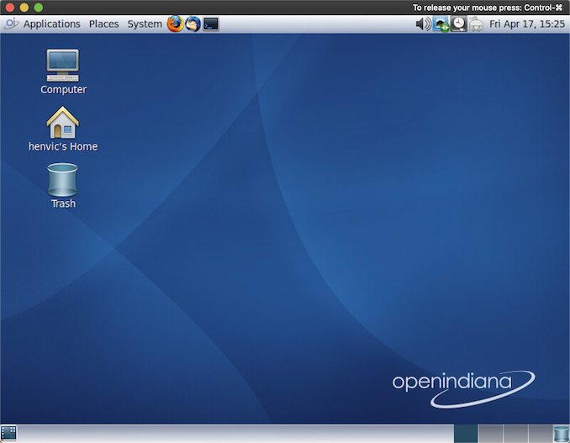Click the Show Desktop button in bottom panel

click(8, 433)
